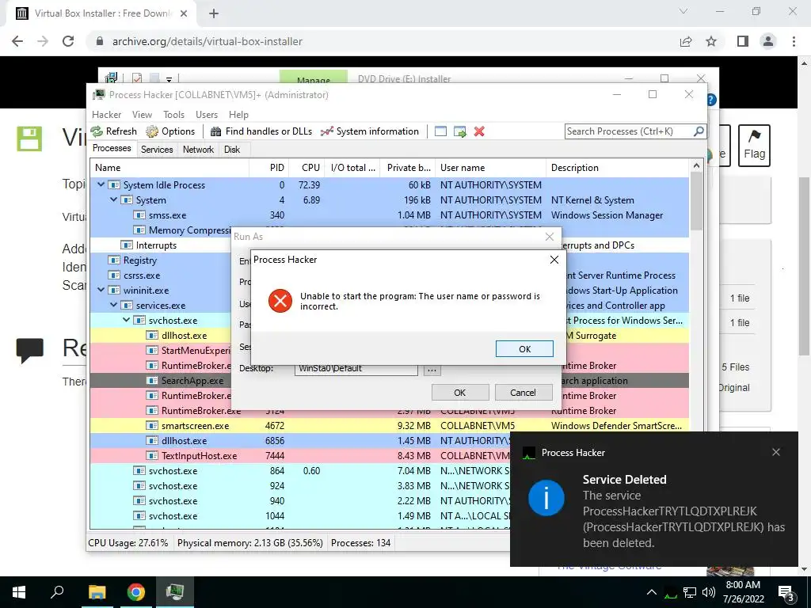Switch to the Services tab

[x=157, y=150]
